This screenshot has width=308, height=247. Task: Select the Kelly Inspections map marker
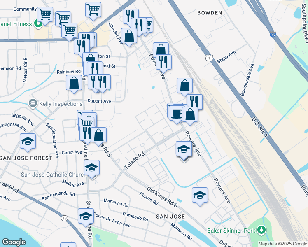click(33, 103)
